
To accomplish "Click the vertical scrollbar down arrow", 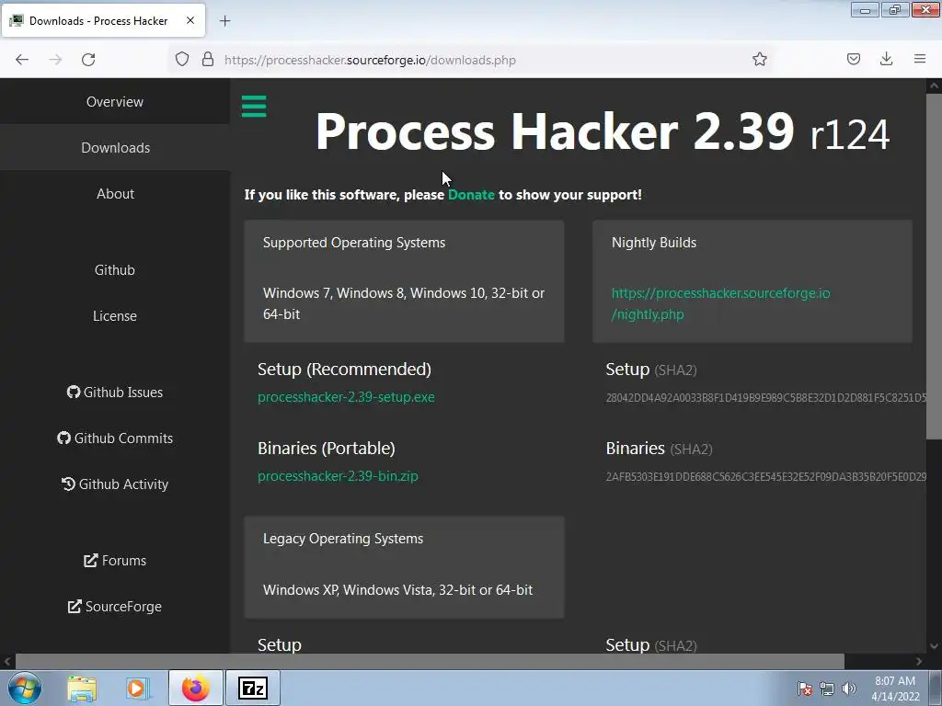I will [935, 646].
